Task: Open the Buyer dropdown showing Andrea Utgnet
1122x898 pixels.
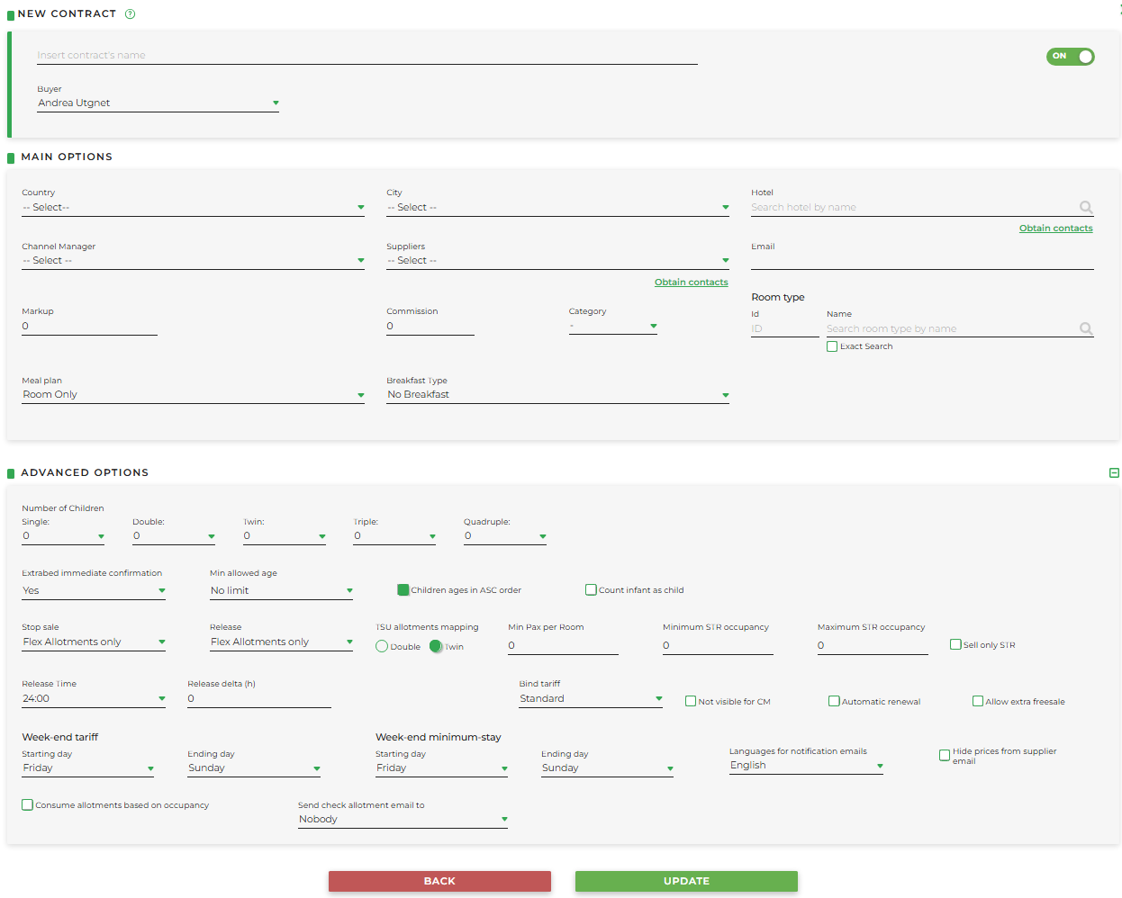Action: [x=158, y=103]
